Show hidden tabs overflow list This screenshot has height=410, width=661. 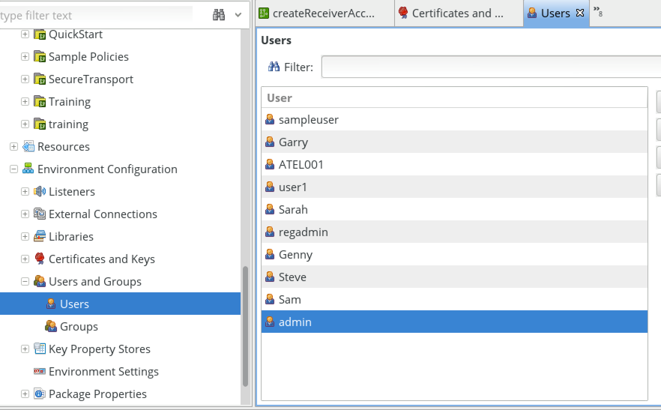(x=598, y=11)
